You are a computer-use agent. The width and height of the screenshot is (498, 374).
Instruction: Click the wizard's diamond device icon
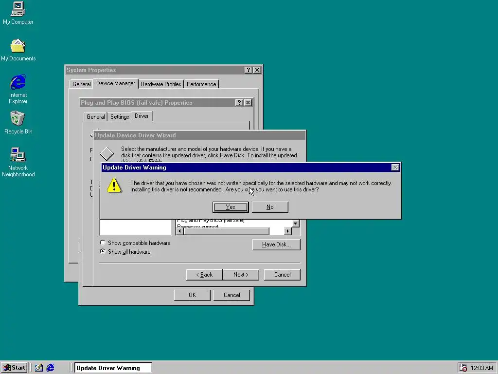pos(107,154)
